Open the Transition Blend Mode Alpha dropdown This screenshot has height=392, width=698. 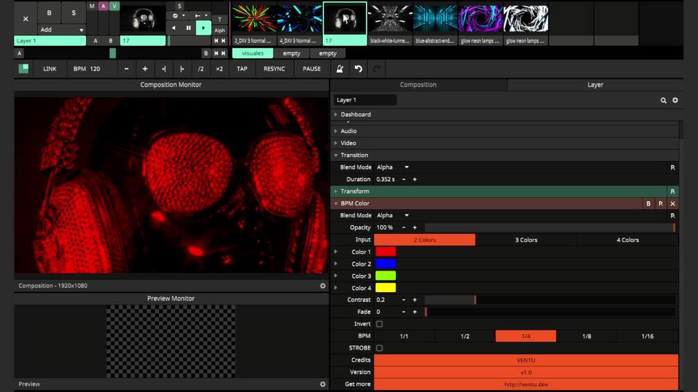tap(392, 167)
